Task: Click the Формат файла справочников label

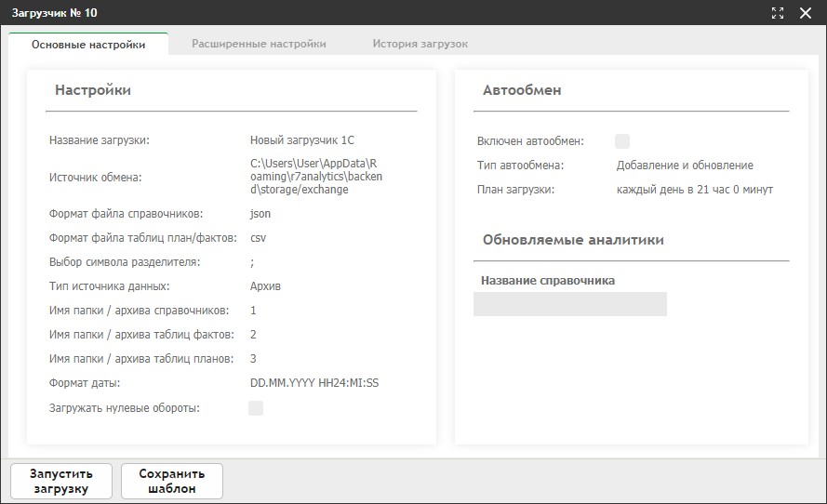Action: 127,214
